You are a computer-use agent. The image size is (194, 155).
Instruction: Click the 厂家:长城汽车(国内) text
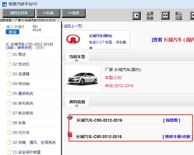tap(123, 70)
